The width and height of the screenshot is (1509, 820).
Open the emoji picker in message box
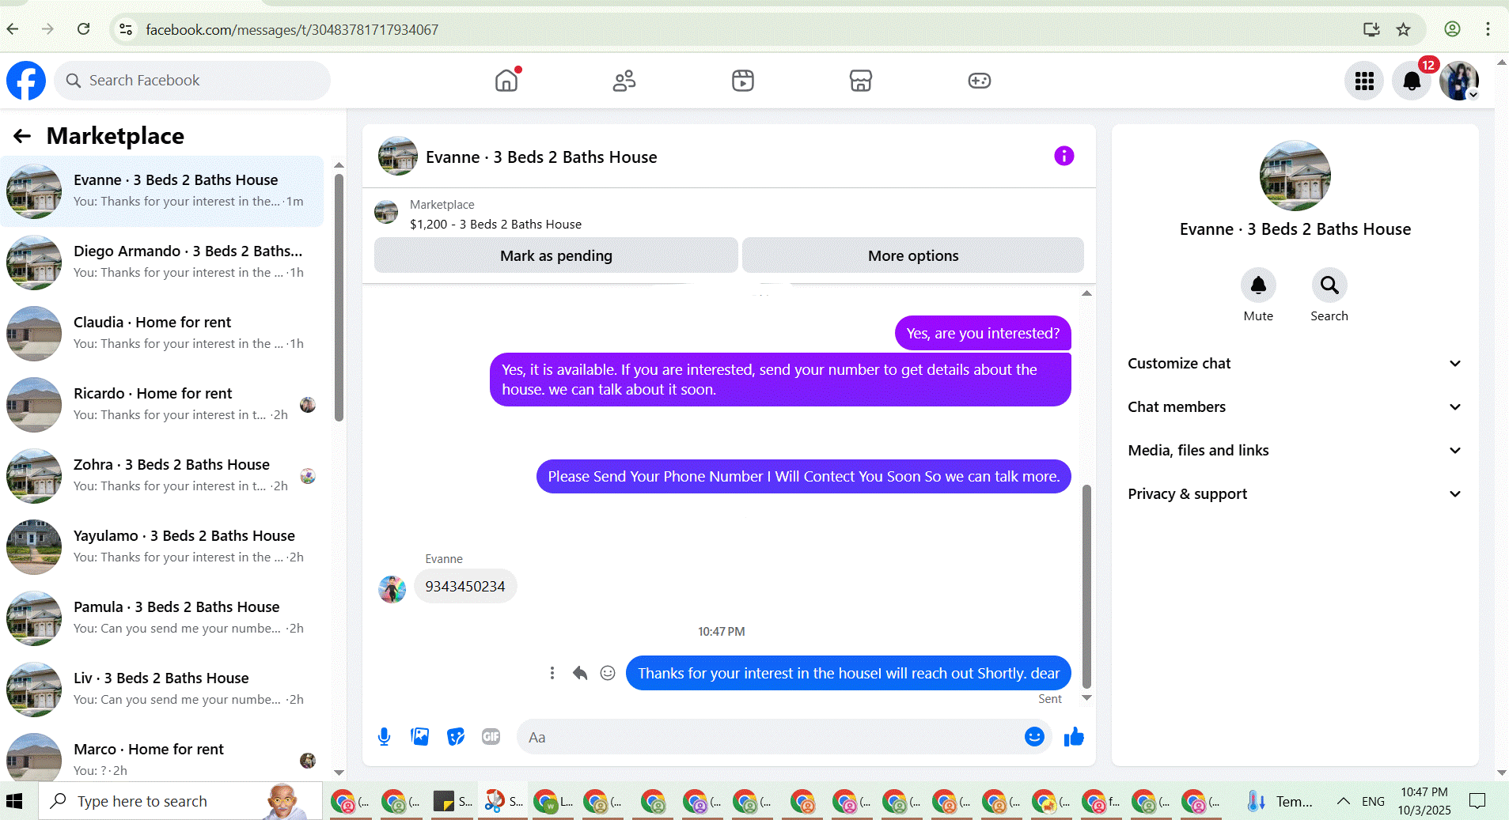tap(1034, 737)
